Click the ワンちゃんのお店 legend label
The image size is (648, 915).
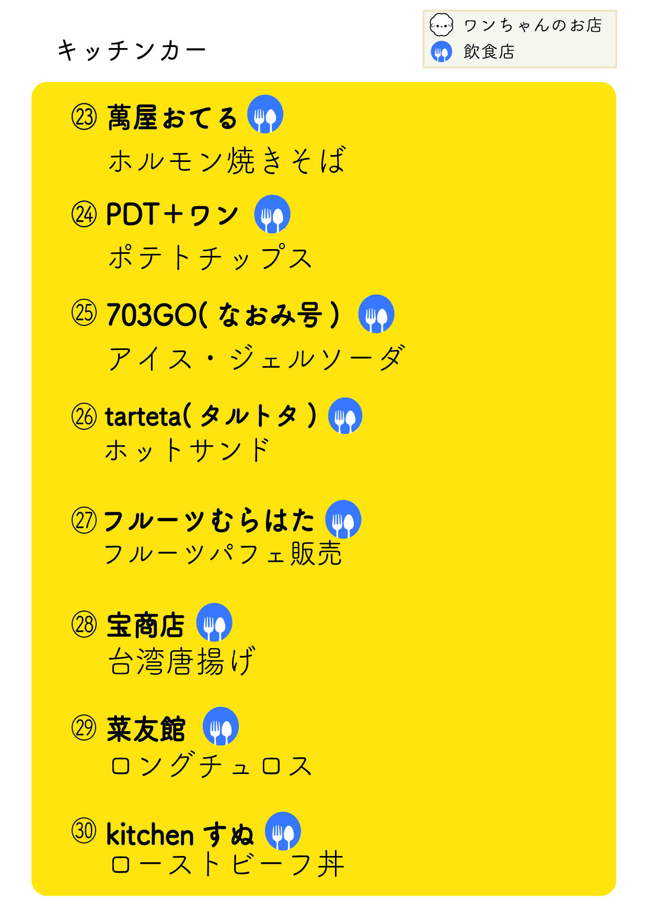[533, 25]
